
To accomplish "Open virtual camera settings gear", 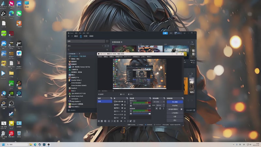I will click(181, 109).
